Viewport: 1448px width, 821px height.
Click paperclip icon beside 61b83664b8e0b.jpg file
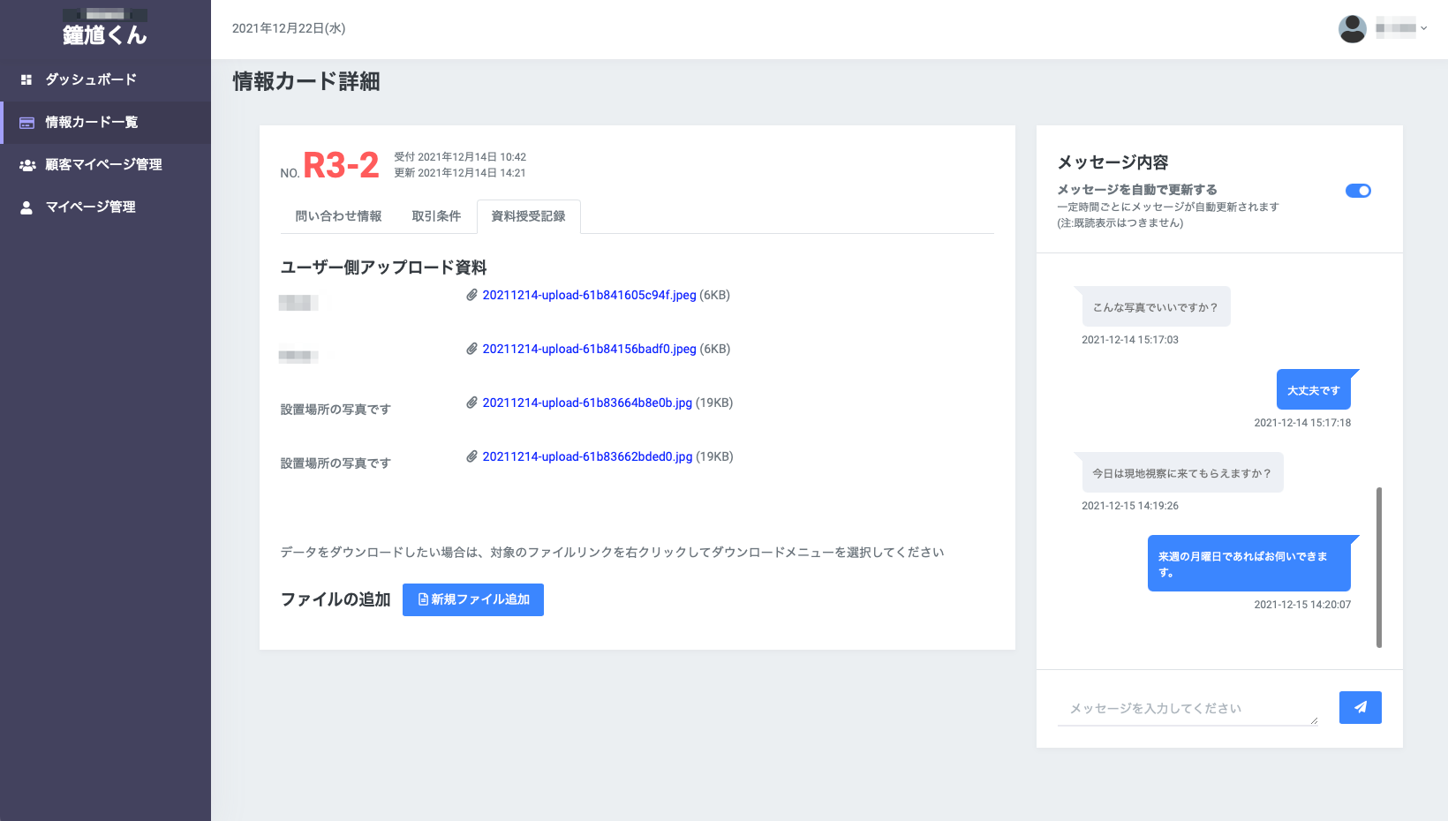[x=472, y=403]
